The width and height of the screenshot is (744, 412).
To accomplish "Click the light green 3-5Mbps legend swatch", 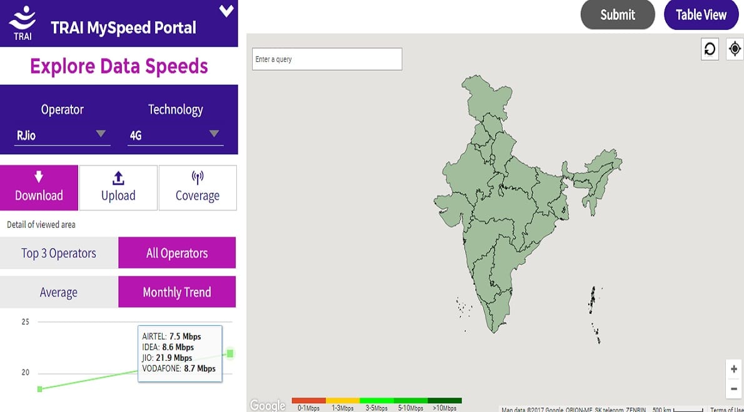I will 377,401.
